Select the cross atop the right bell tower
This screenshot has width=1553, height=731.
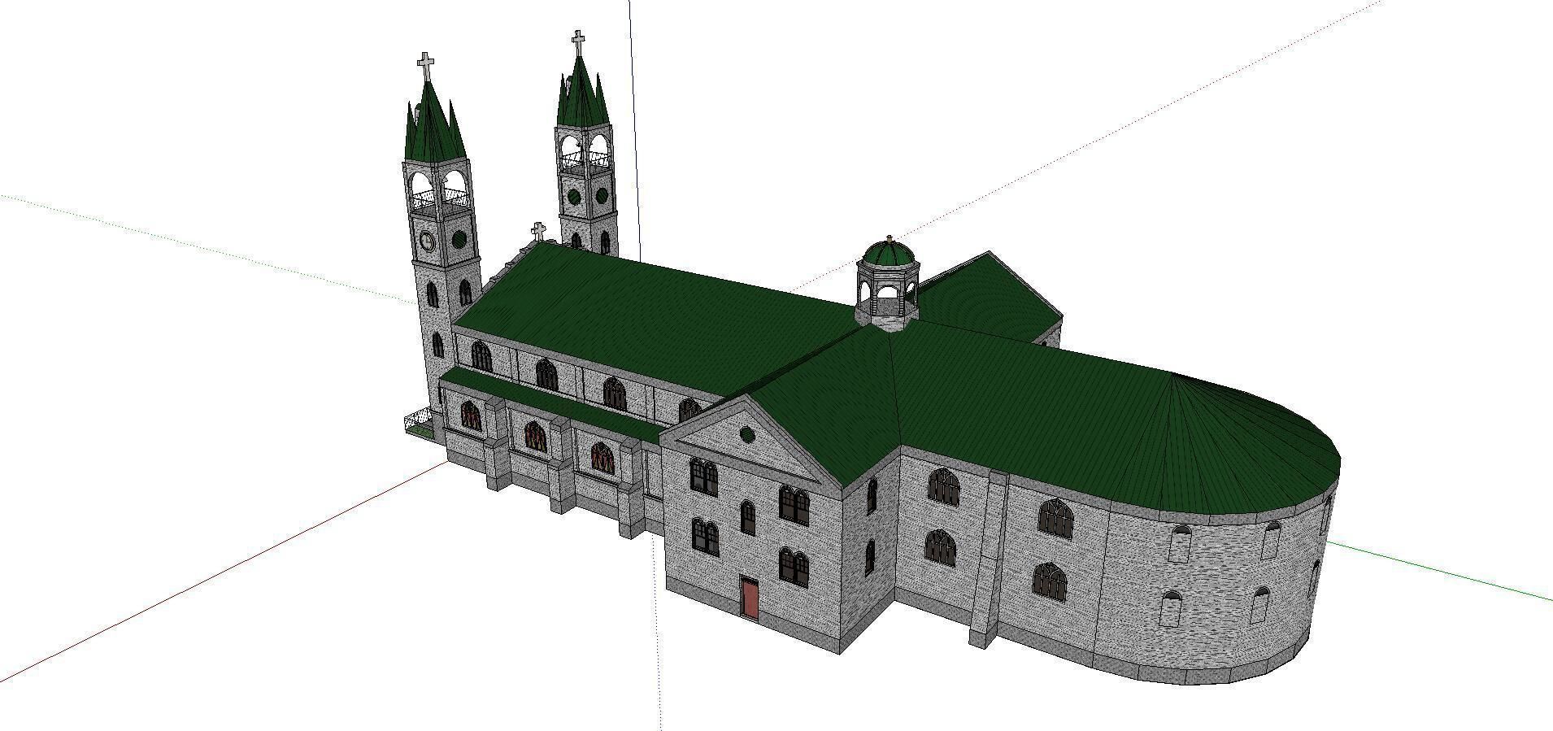click(578, 43)
